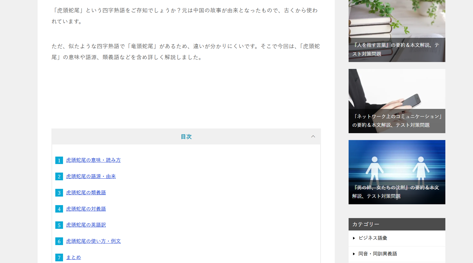Click the paragraph starting ただ、似たような四字熟語

click(x=186, y=52)
